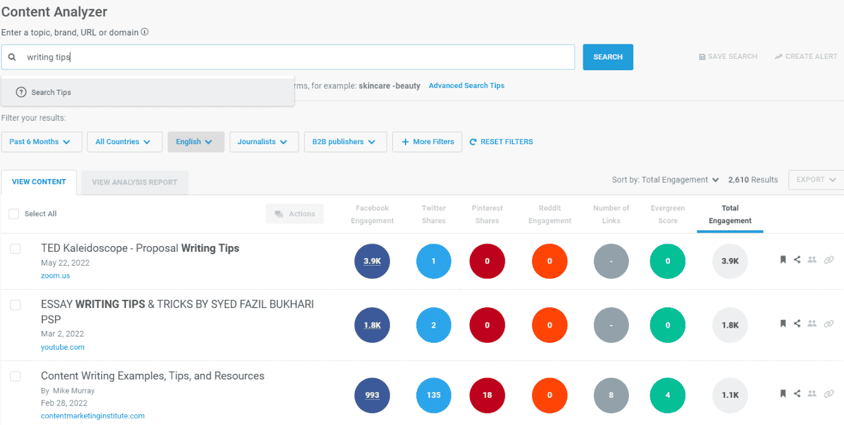
Task: Click the Reset Filters refresh icon
Action: 473,142
